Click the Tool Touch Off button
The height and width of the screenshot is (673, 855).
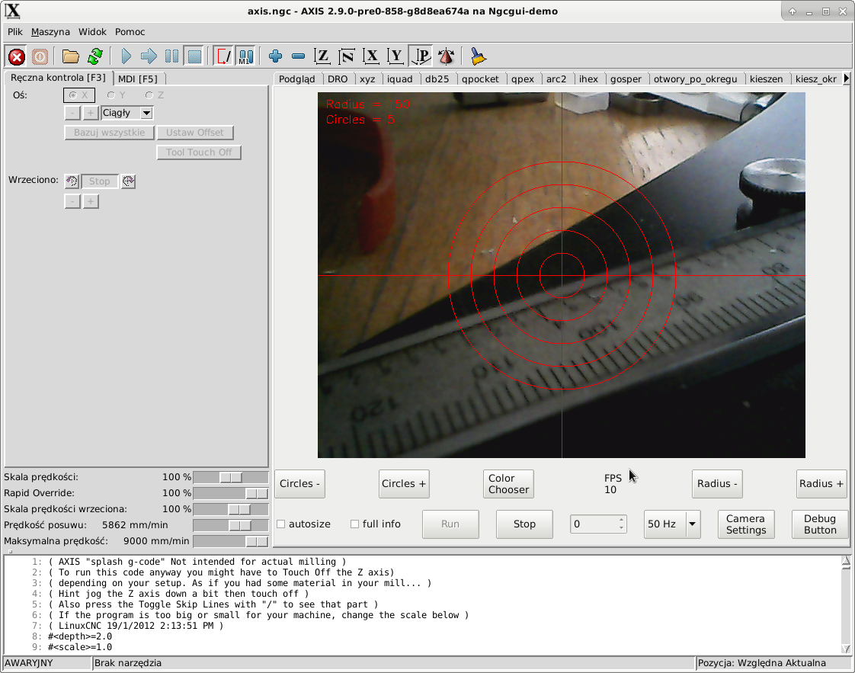click(x=199, y=152)
